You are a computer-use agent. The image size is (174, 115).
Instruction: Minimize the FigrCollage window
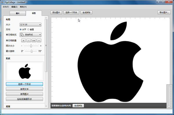(x=158, y=2)
